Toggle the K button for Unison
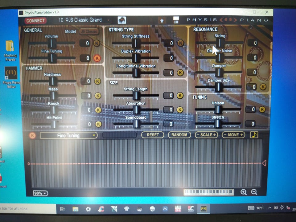 tap(262, 109)
